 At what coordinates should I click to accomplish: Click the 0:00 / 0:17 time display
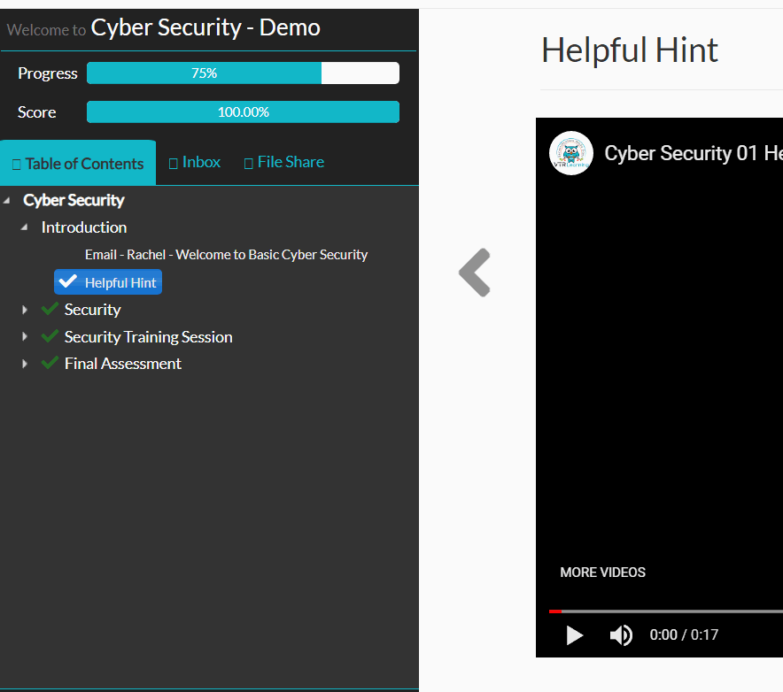684,634
